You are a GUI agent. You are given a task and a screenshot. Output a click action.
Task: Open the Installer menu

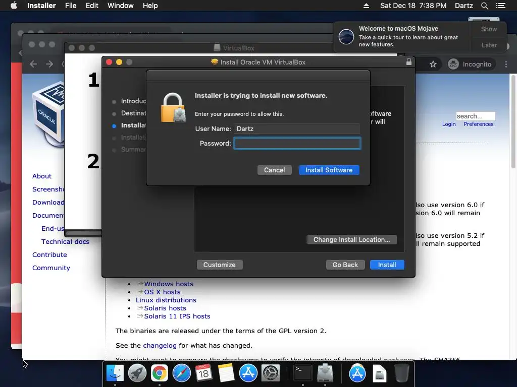point(41,6)
